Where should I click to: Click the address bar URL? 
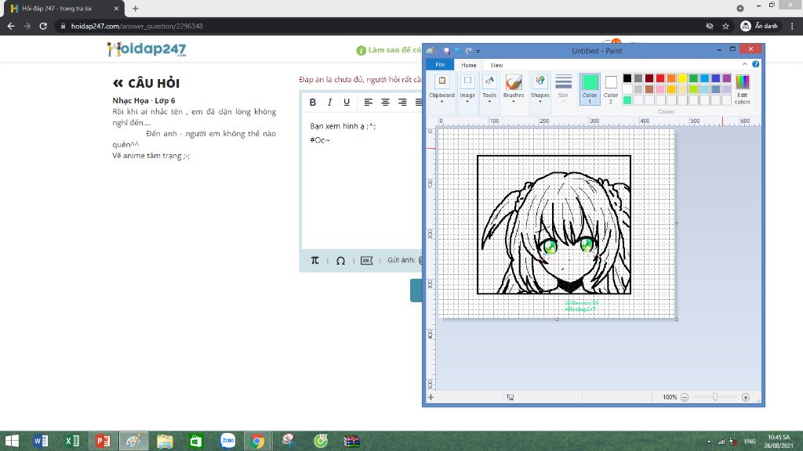click(x=136, y=26)
